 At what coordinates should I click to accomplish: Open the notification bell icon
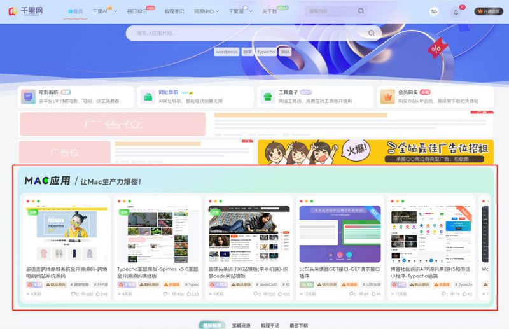(456, 12)
